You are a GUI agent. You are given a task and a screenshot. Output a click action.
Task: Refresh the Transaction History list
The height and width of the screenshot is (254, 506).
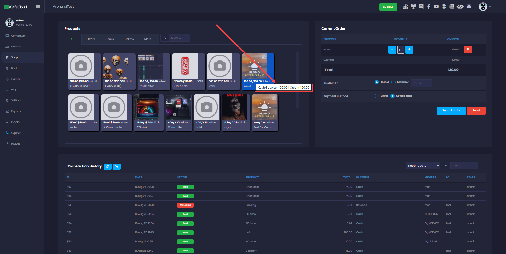[x=108, y=166]
